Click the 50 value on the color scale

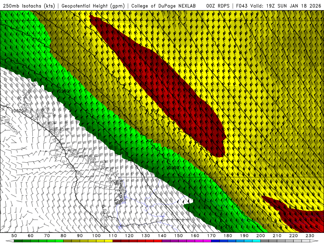(x=14, y=236)
